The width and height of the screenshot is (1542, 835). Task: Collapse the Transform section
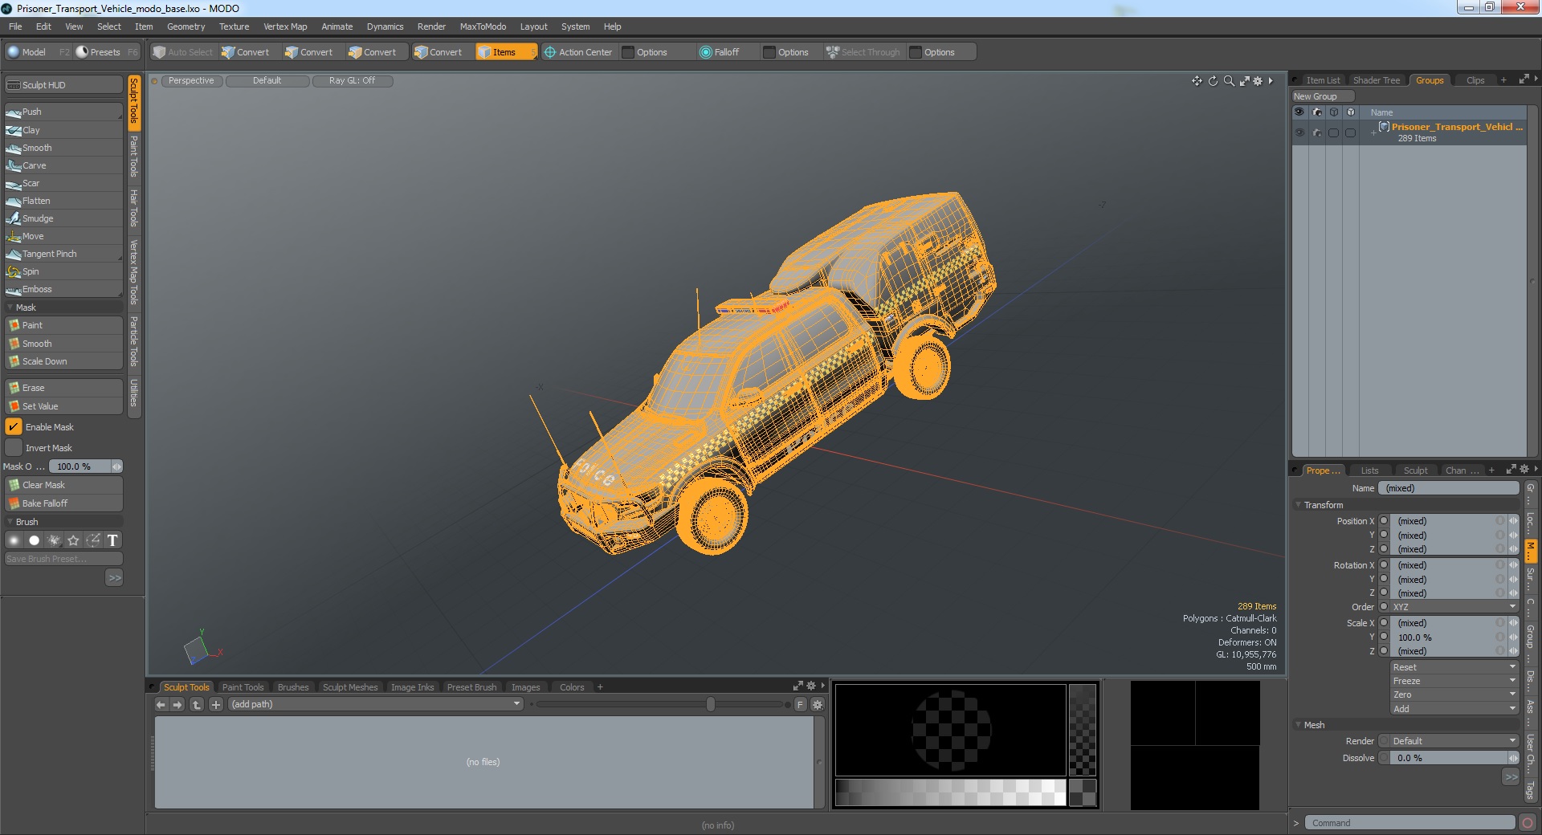(x=1298, y=505)
